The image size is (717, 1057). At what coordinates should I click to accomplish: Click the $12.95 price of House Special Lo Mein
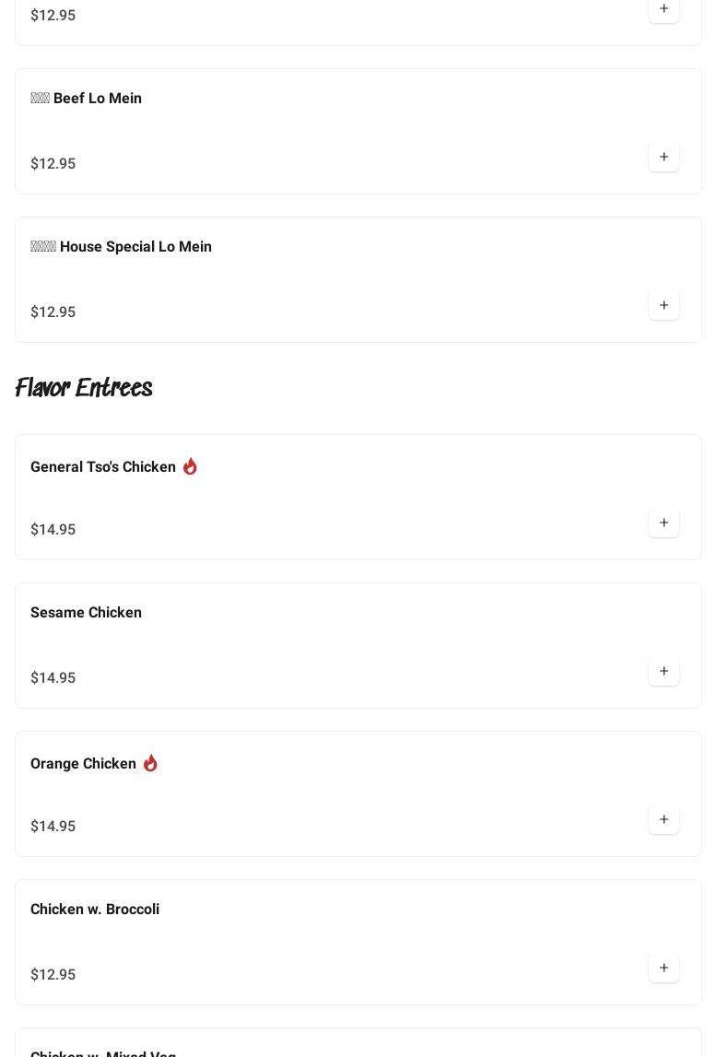(53, 312)
